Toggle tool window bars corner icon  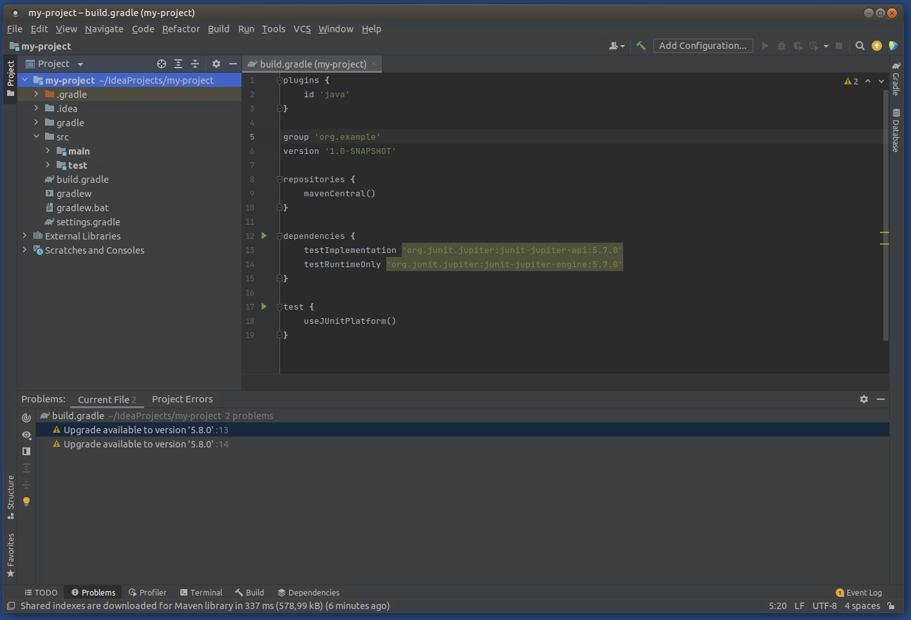pyautogui.click(x=11, y=606)
